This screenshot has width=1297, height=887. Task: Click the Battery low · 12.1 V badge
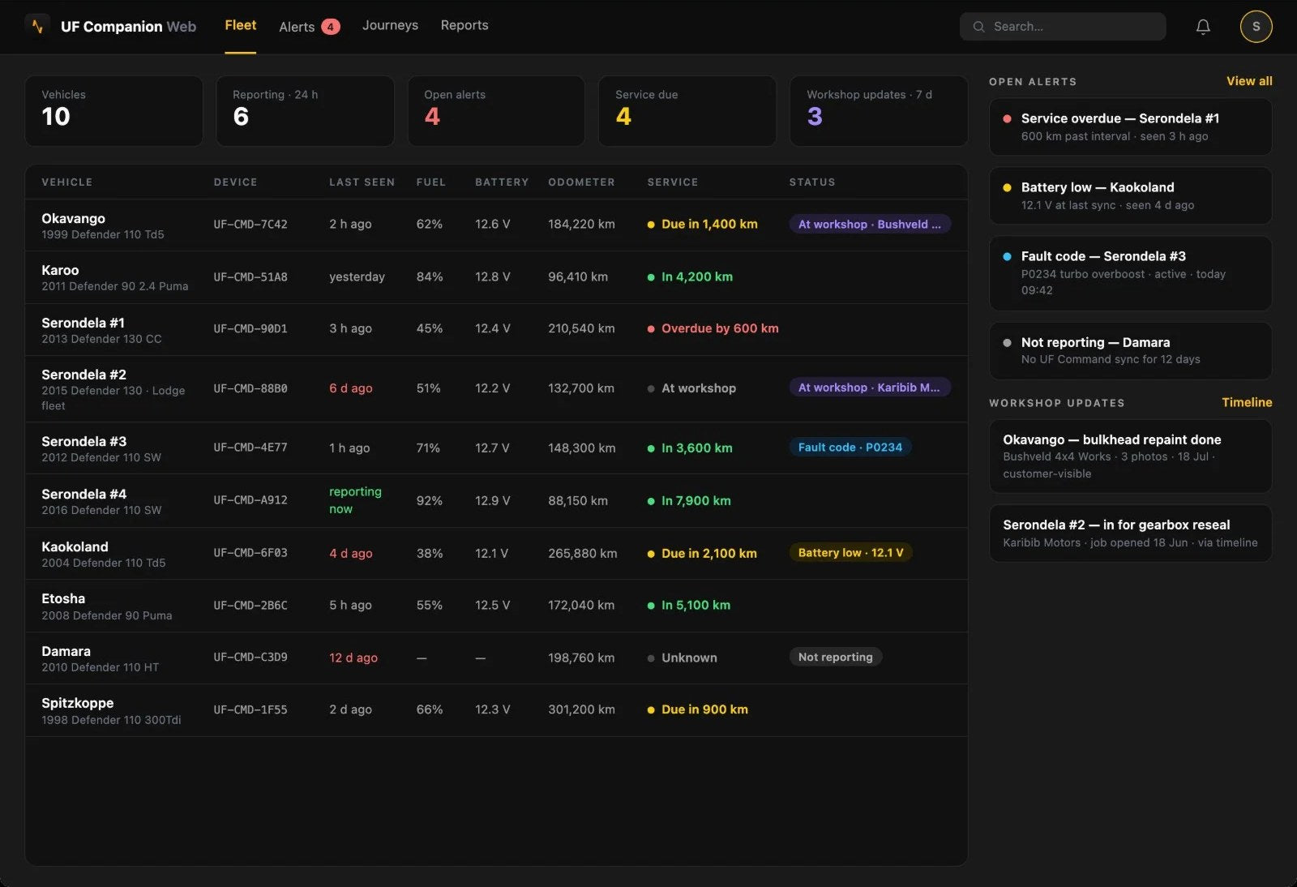850,553
